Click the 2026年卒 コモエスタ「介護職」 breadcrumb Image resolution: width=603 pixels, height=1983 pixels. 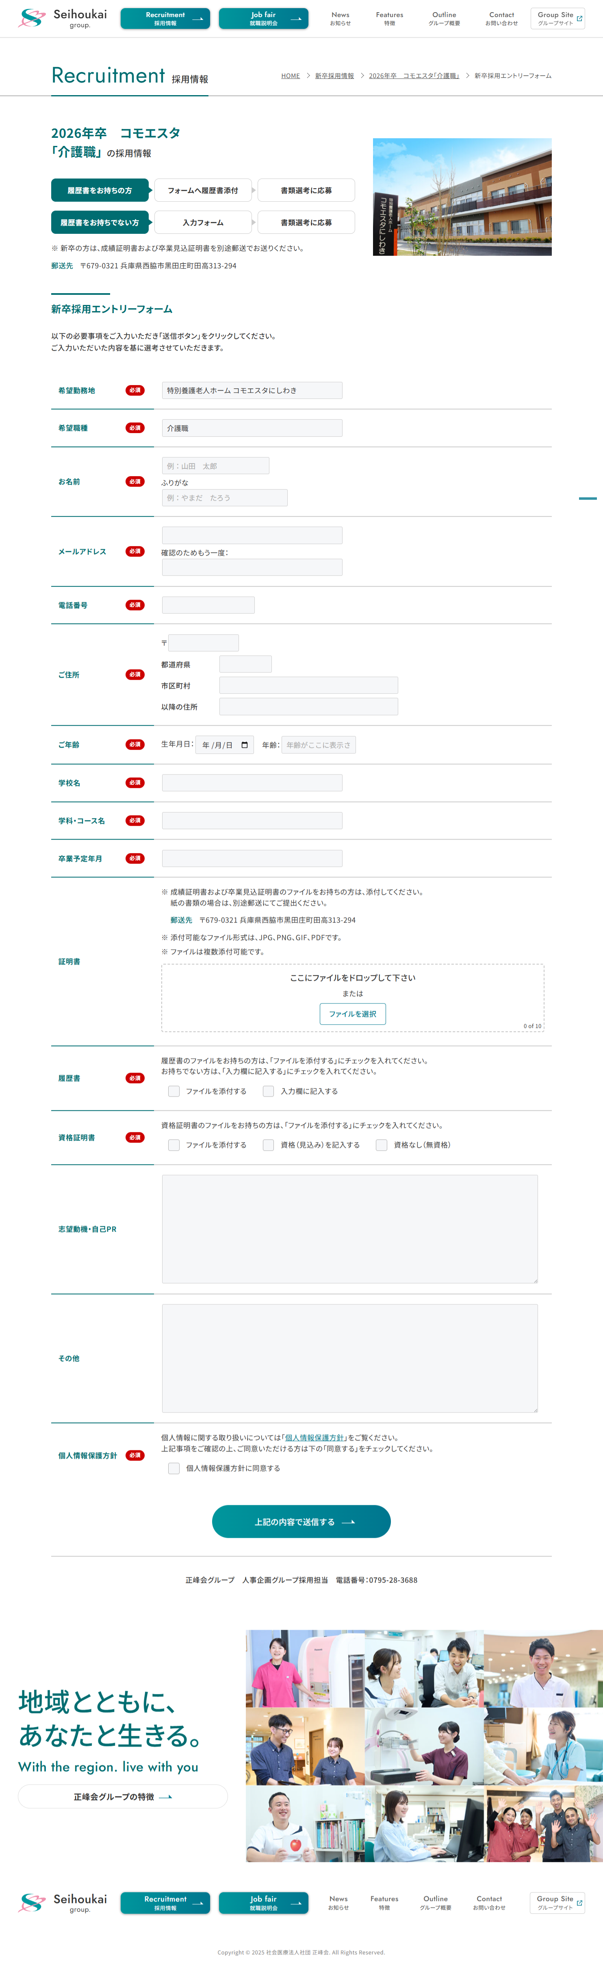414,76
